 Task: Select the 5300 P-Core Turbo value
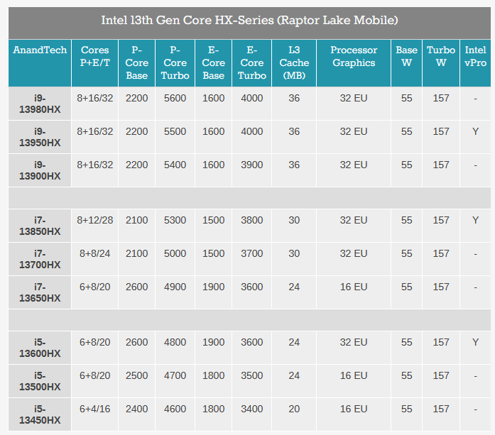coord(175,220)
